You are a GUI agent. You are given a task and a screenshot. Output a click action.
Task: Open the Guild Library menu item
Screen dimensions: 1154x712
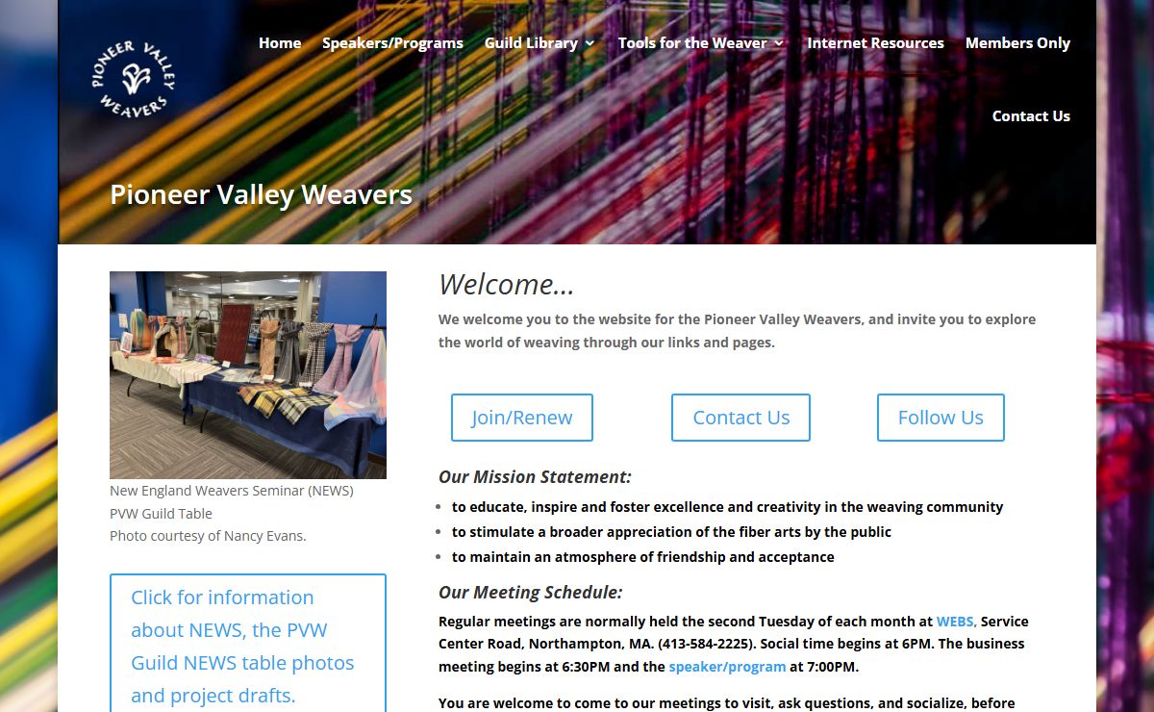531,42
